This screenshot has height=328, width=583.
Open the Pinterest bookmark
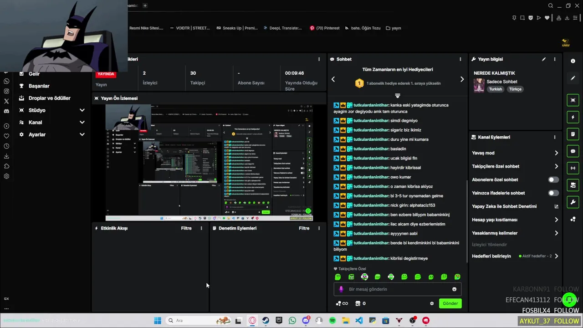click(324, 28)
